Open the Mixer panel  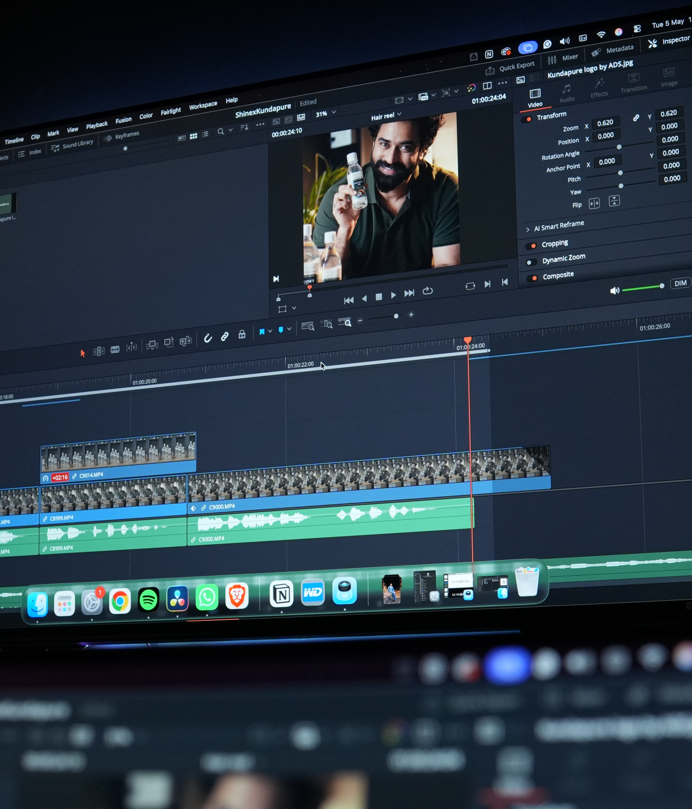(x=563, y=58)
